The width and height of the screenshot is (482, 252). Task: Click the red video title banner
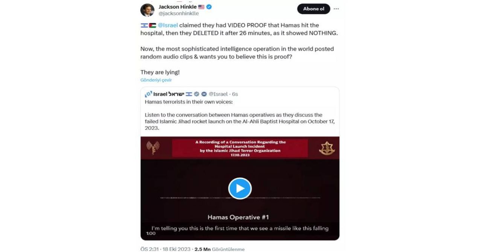pyautogui.click(x=240, y=147)
